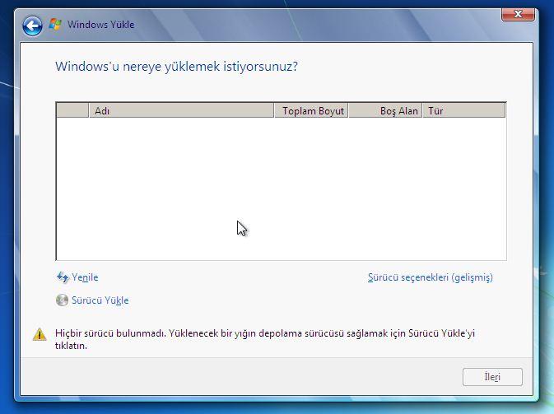Click the blank first column header
The image size is (554, 414).
[x=72, y=110]
